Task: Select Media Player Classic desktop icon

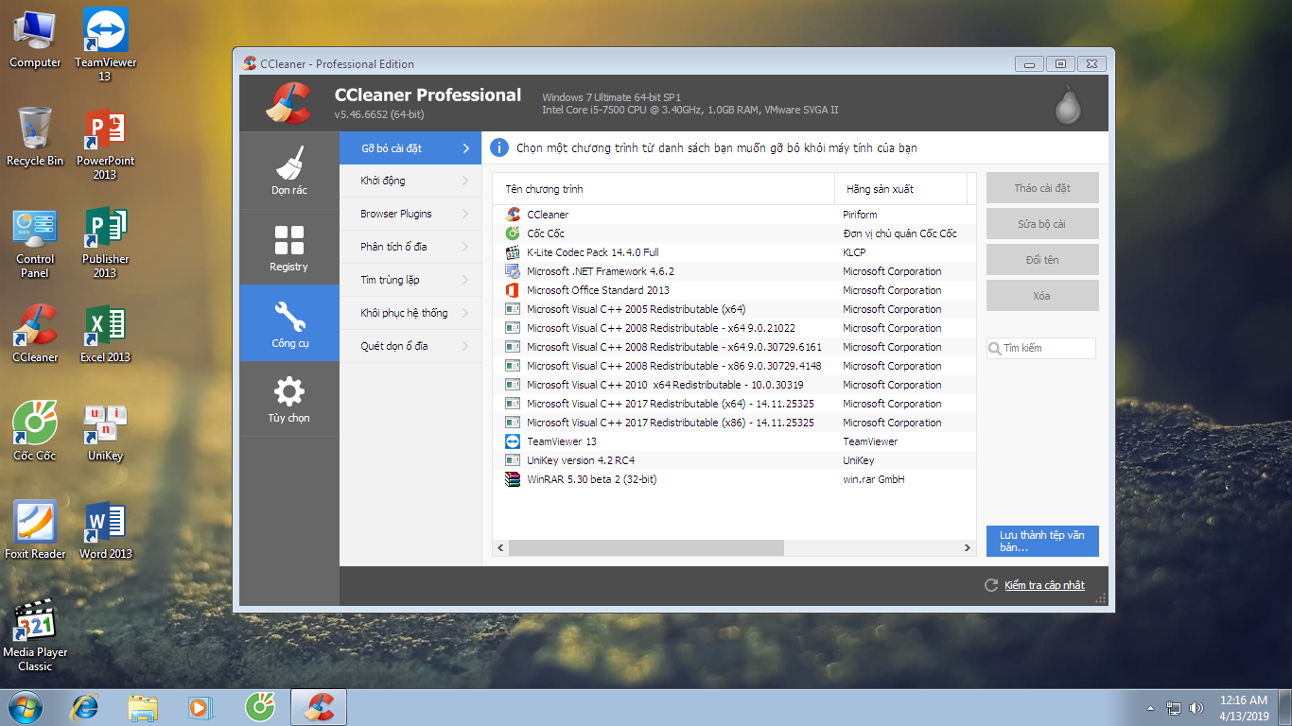Action: [x=35, y=635]
